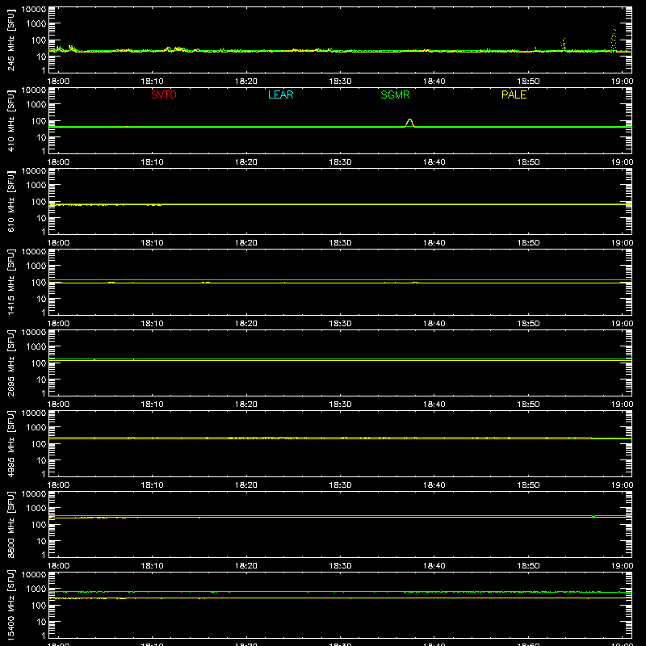
Task: Click 18:10 tick label under 245 MHz panel
Action: point(152,82)
